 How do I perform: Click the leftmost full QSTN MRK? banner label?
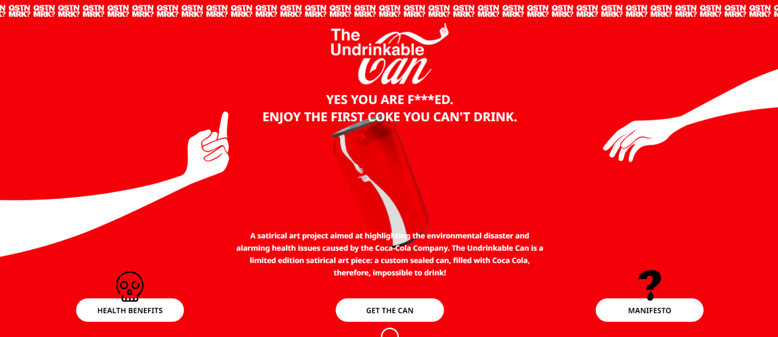[18, 11]
